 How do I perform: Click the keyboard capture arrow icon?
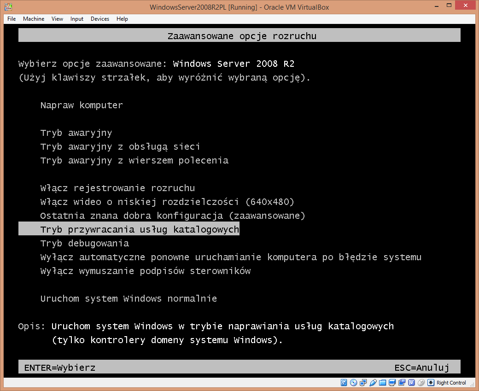(431, 382)
